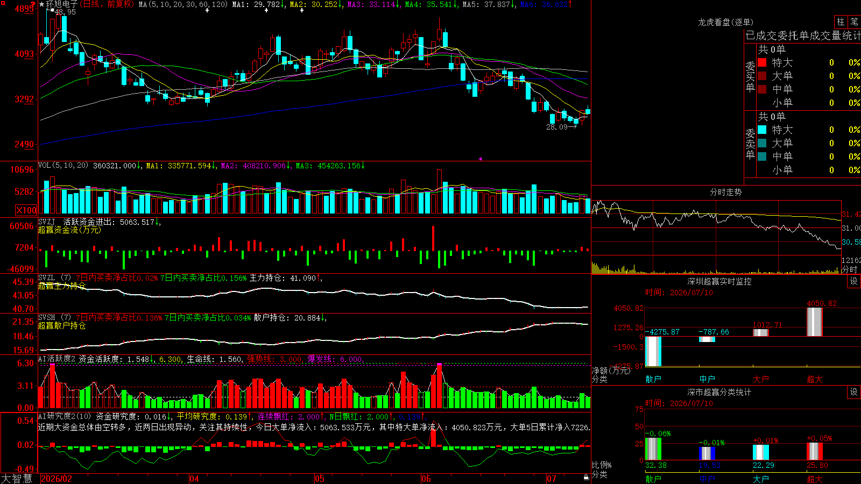Click the 深圳超赢实时监控 panel title
Viewport: 861px width, 484px height.
719,281
